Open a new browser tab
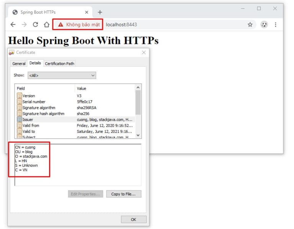 pyautogui.click(x=100, y=12)
